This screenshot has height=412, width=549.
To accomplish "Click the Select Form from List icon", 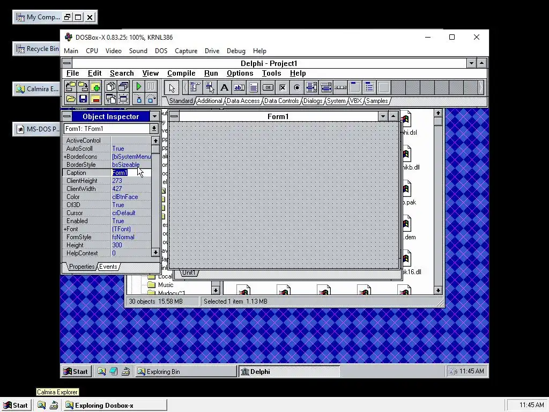I will (123, 86).
